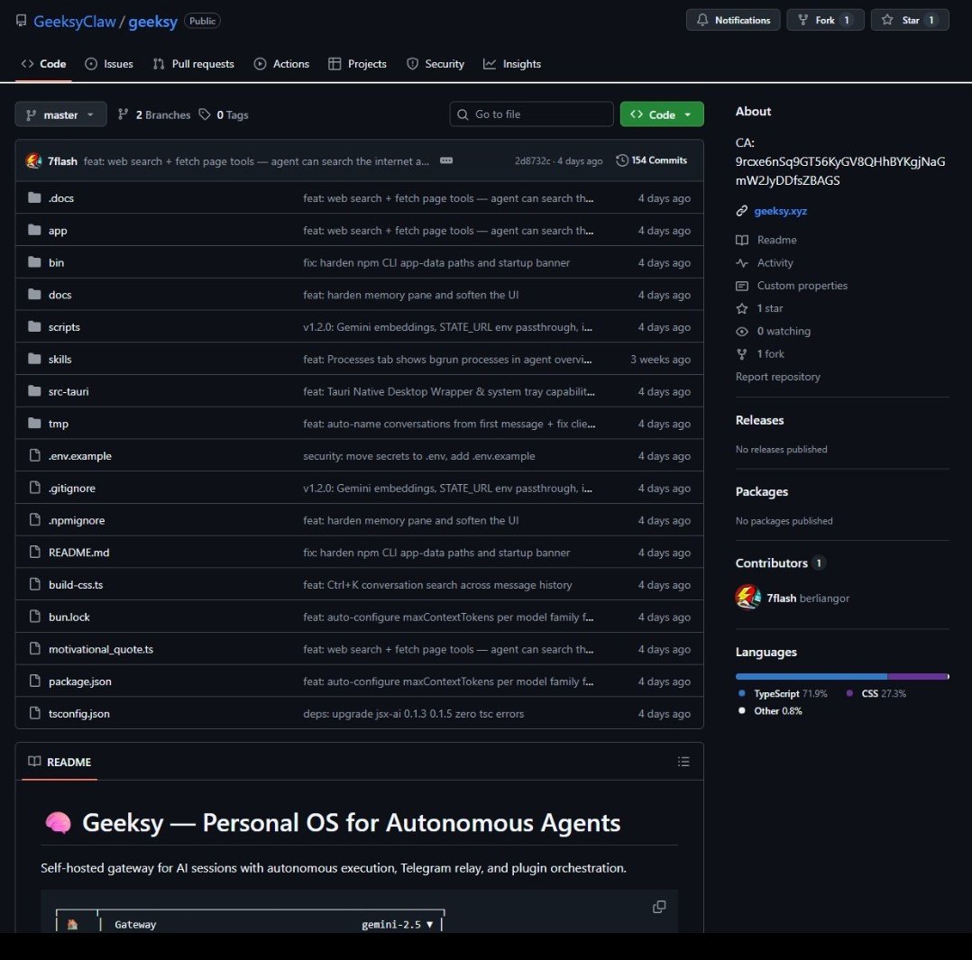The image size is (972, 960).
Task: Click the eye icon beside 0 watching
Action: [741, 332]
